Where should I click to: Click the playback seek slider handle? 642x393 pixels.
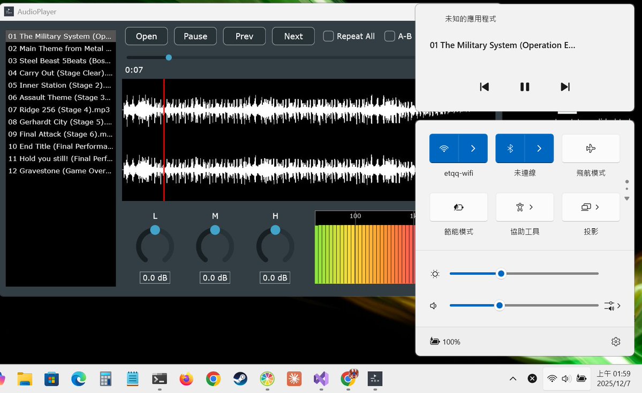point(169,58)
